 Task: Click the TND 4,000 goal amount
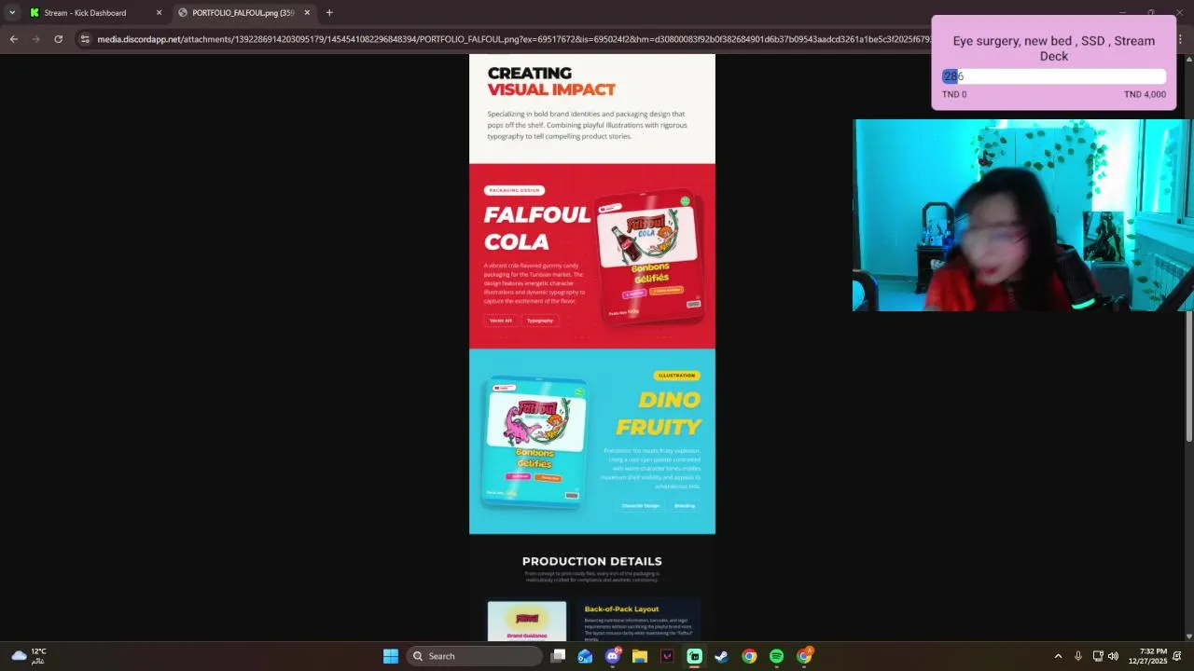(x=1145, y=94)
